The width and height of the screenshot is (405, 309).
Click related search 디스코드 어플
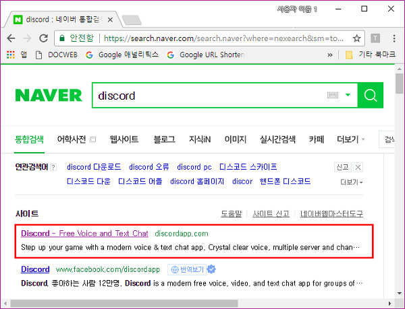pos(140,181)
